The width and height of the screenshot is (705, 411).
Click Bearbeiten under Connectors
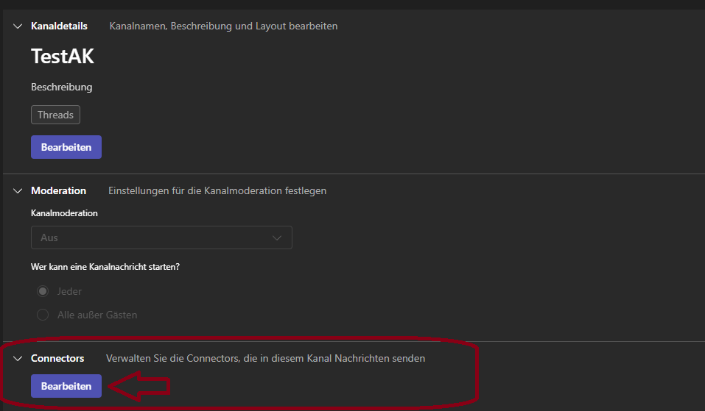(x=66, y=386)
